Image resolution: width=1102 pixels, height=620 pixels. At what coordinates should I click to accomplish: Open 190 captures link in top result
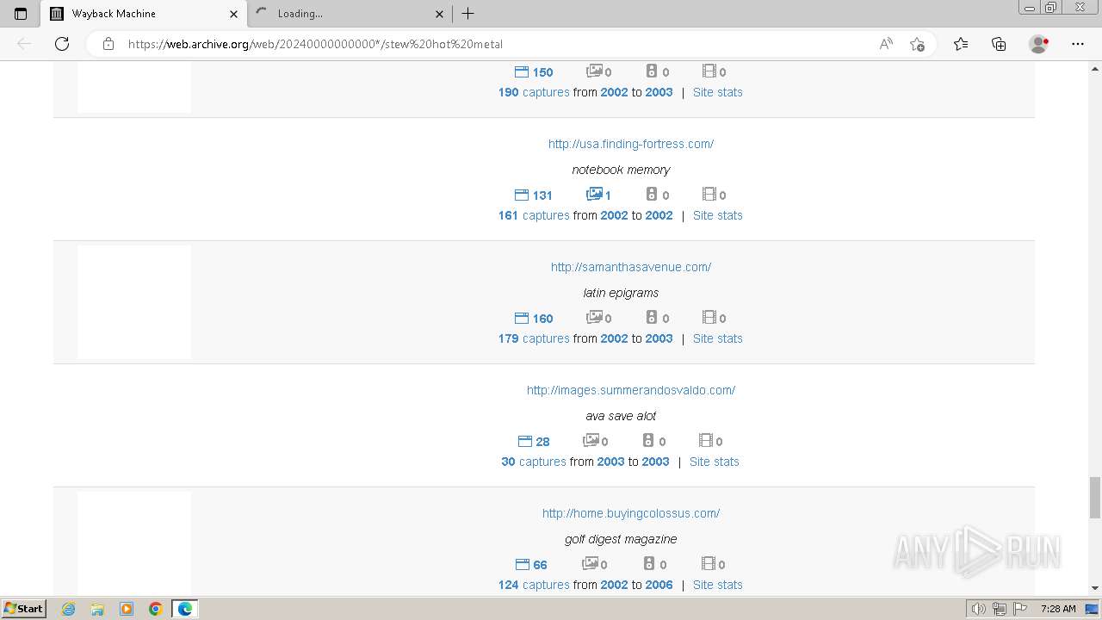click(534, 92)
